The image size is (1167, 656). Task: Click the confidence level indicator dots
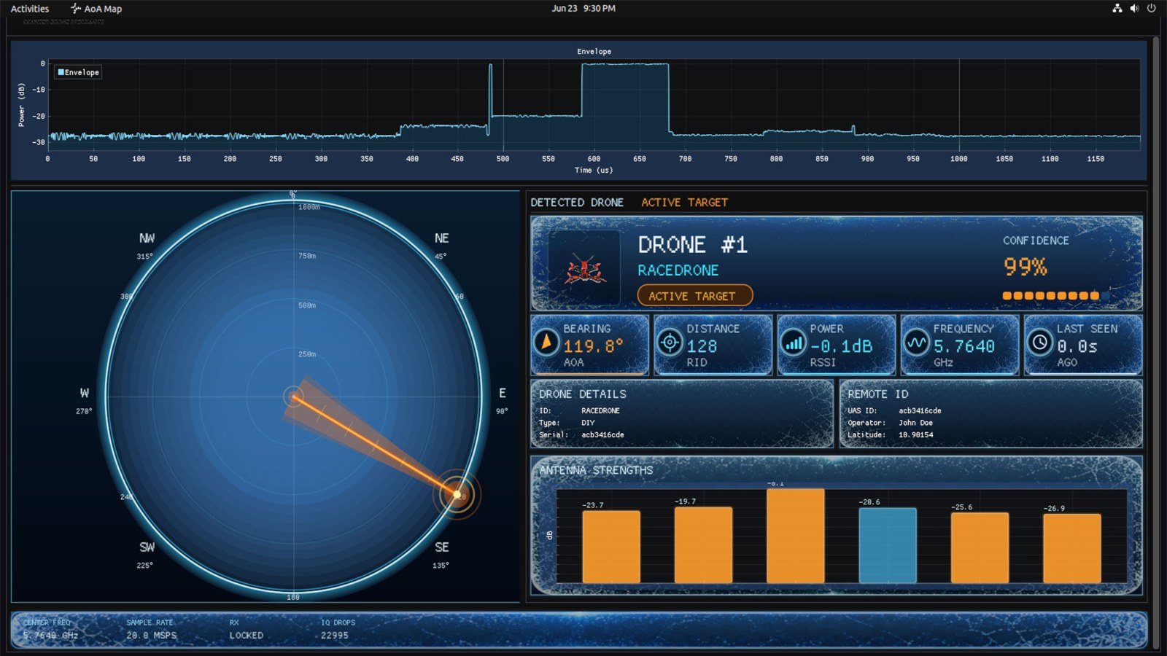(x=1055, y=295)
